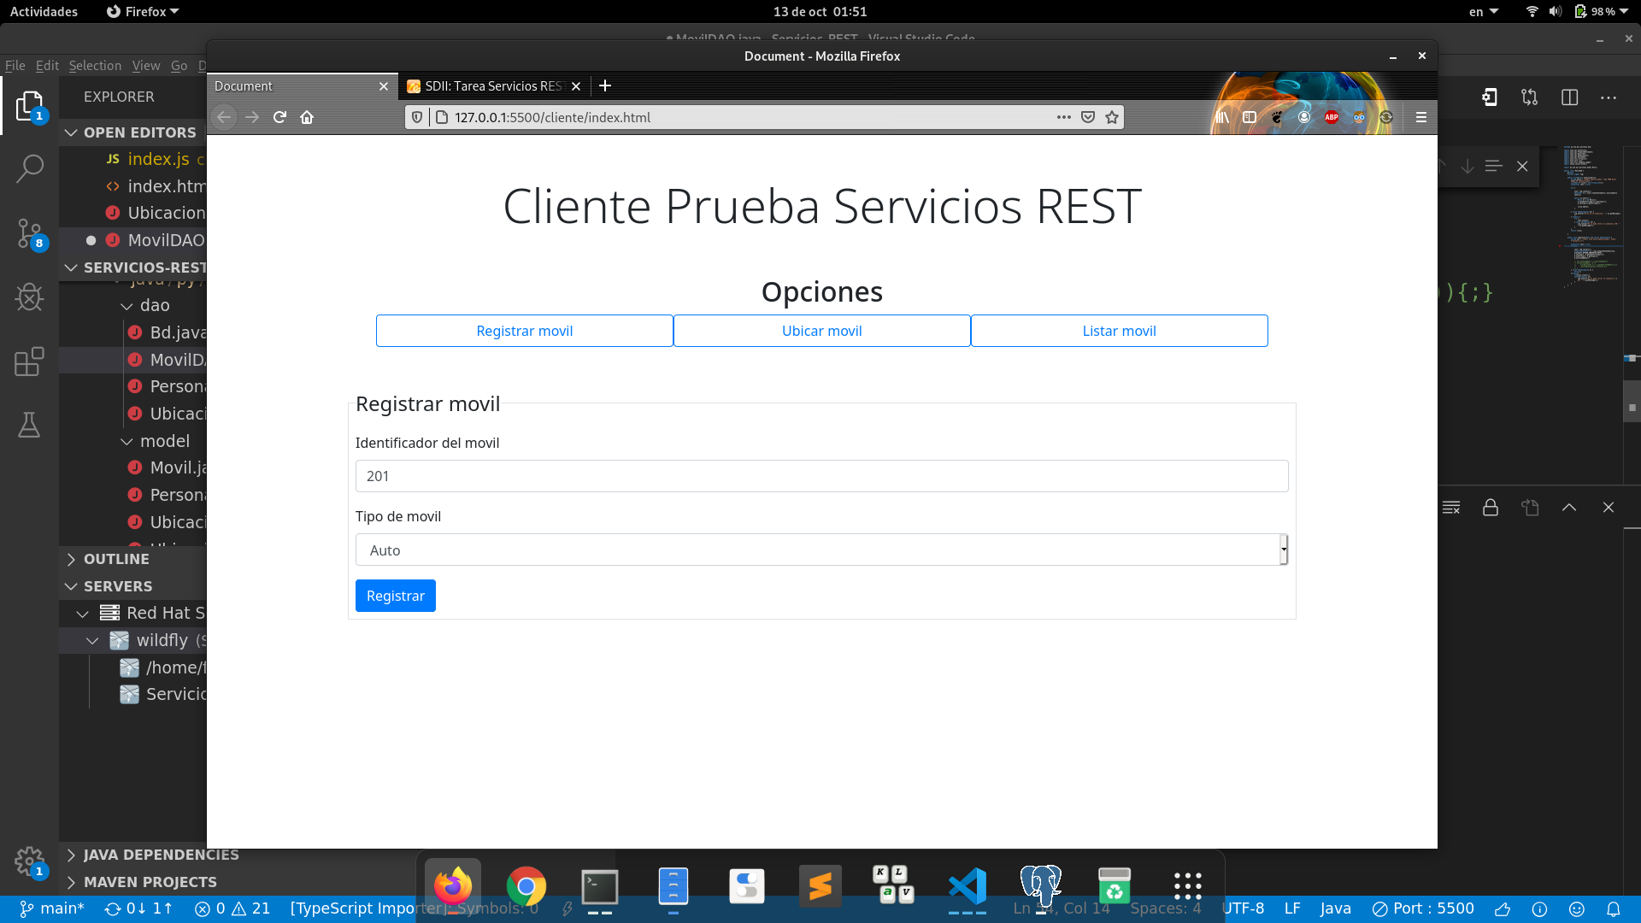
Task: Open the Tipo de movil dropdown
Action: (820, 550)
